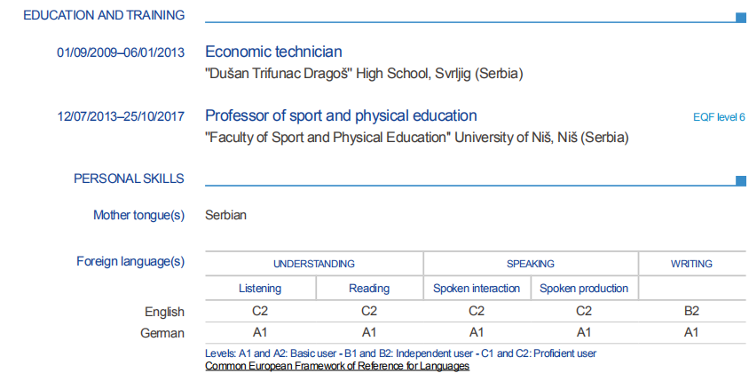The height and width of the screenshot is (389, 749).
Task: Click Professor of sport and physical education
Action: [x=341, y=115]
